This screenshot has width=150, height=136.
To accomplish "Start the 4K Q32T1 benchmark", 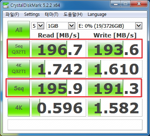I will click(19, 69).
